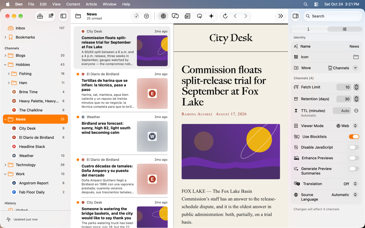The image size is (365, 228).
Task: Open the TTL more options ellipsis icon
Action: (x=356, y=111)
